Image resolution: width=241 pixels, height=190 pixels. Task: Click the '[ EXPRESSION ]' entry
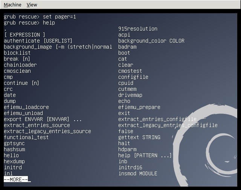click(24, 35)
